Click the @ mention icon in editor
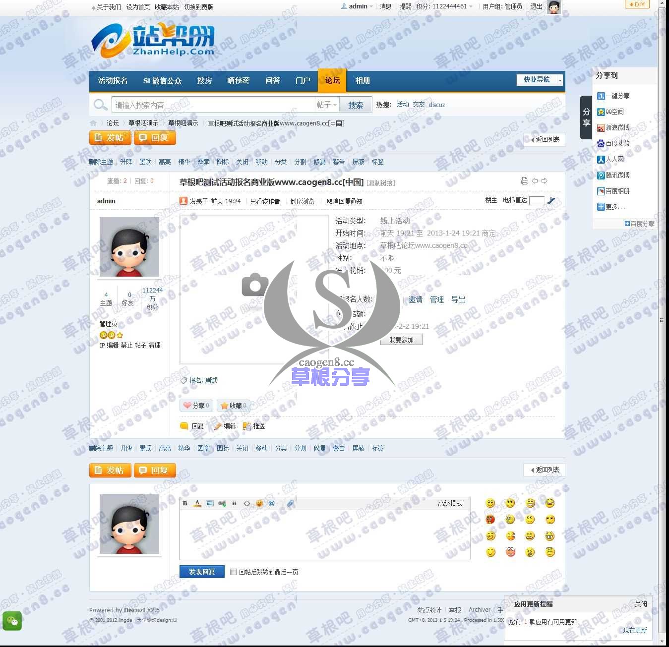This screenshot has height=647, width=669. point(271,503)
